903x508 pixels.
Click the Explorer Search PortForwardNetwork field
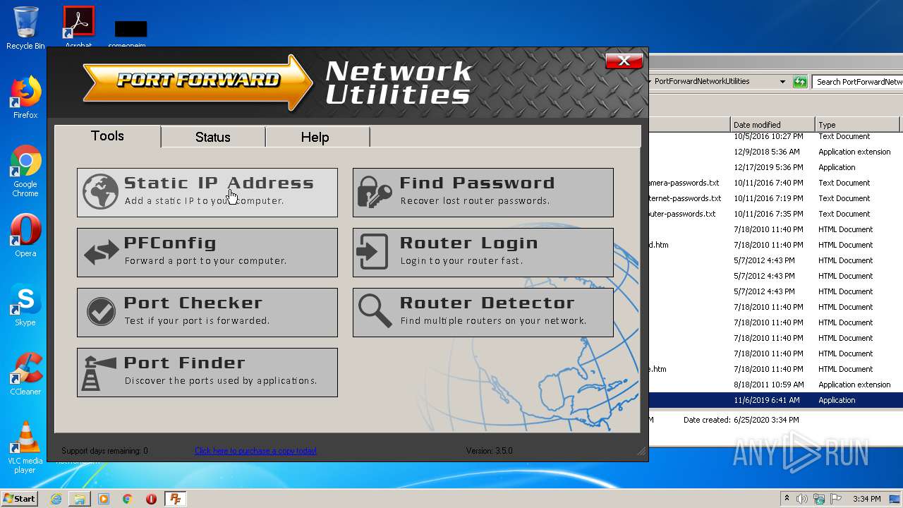coord(857,82)
